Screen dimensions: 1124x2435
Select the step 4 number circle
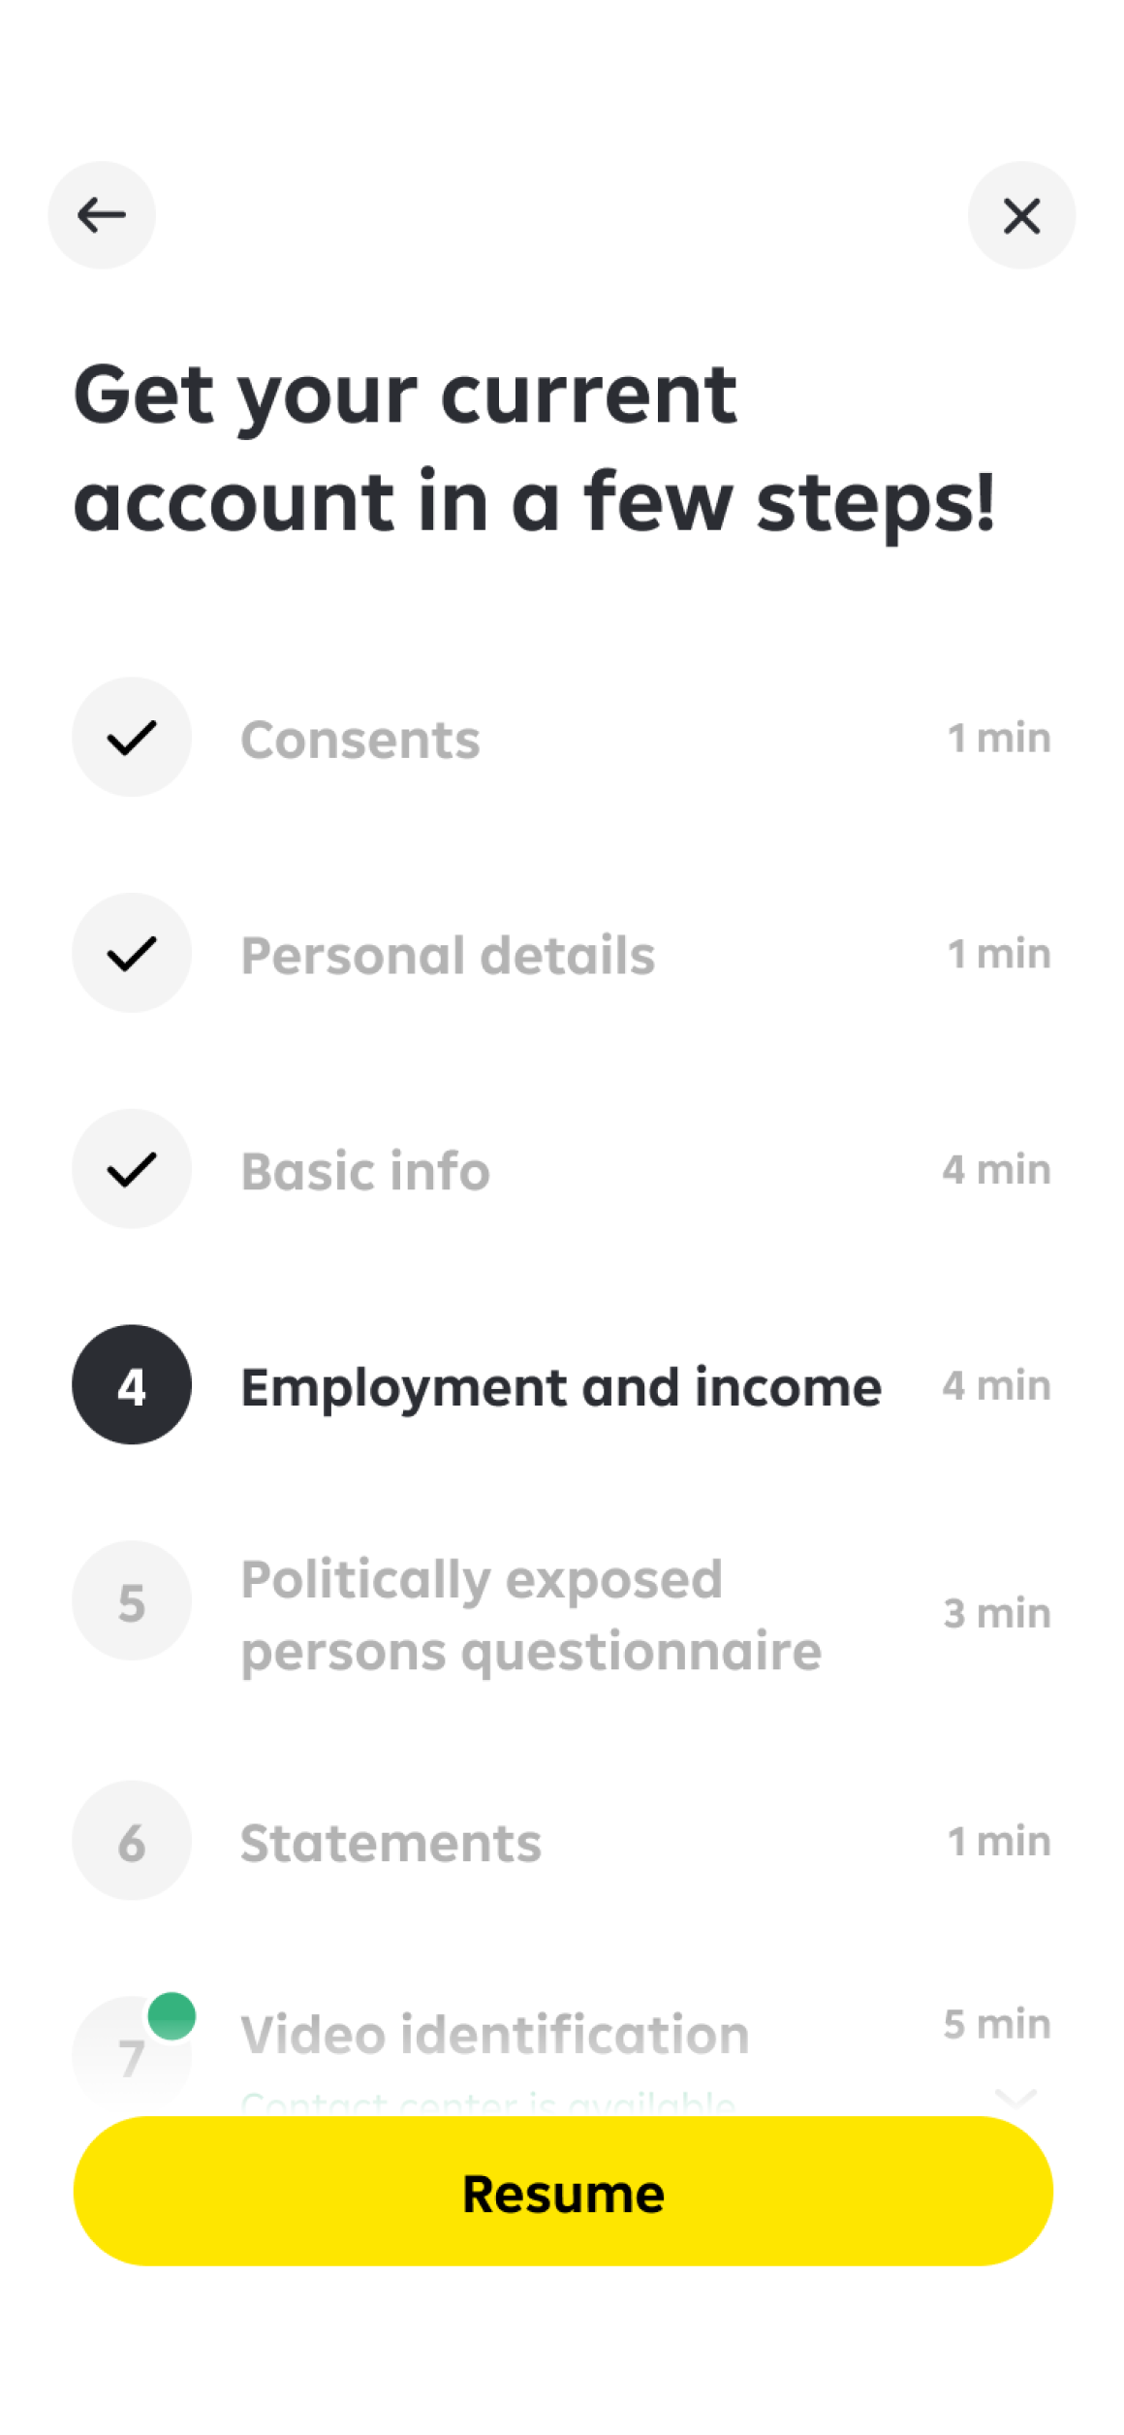132,1385
